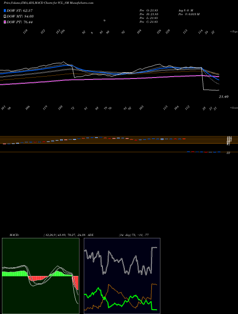Click the magenta DOW PT legend swatch
Screen dimensions: 238x314
5,22
